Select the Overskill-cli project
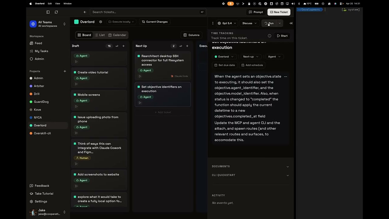Screen dimensions: 389x219 42,133
